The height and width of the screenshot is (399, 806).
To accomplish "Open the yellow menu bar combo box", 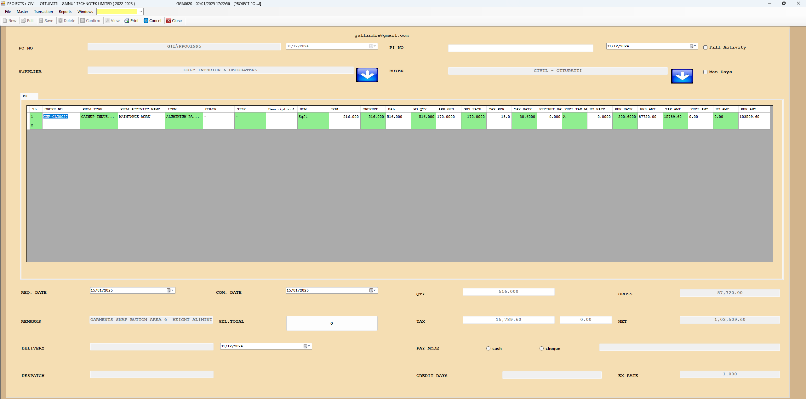I will click(140, 12).
